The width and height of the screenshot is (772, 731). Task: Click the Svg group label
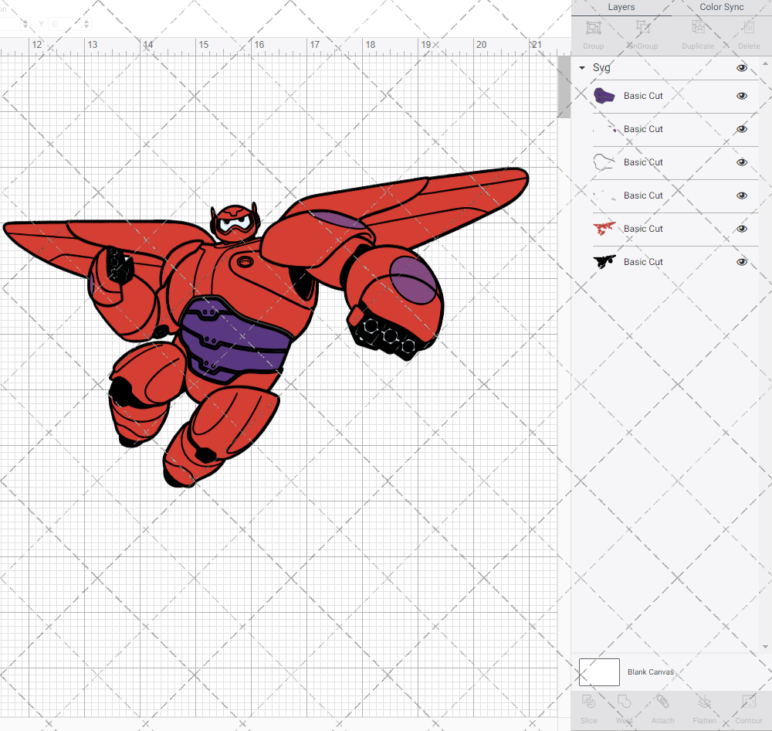[x=601, y=67]
